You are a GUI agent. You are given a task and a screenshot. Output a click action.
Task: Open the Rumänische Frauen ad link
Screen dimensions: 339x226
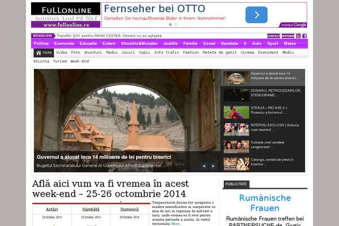tap(265, 203)
